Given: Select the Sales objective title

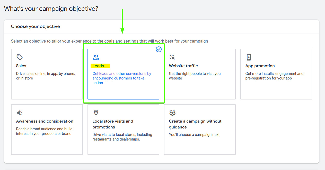Looking at the screenshot, I should pos(21,66).
